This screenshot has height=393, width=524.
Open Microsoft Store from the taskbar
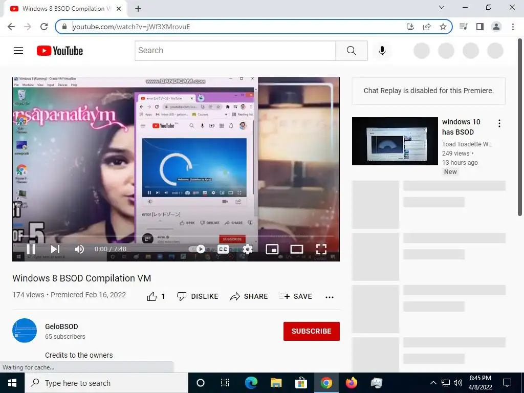[x=301, y=383]
